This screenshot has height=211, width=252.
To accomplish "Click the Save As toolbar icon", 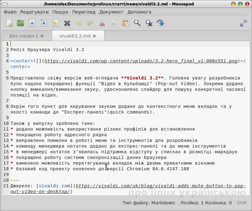I will click(x=44, y=23).
